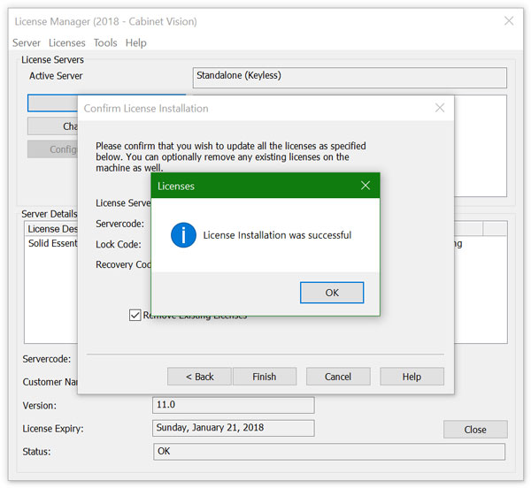Image resolution: width=531 pixels, height=488 pixels.
Task: Select the Solid Essent license row
Action: coord(52,243)
